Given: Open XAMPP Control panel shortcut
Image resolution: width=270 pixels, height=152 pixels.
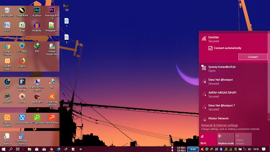Looking at the screenshot, I should tap(7, 64).
